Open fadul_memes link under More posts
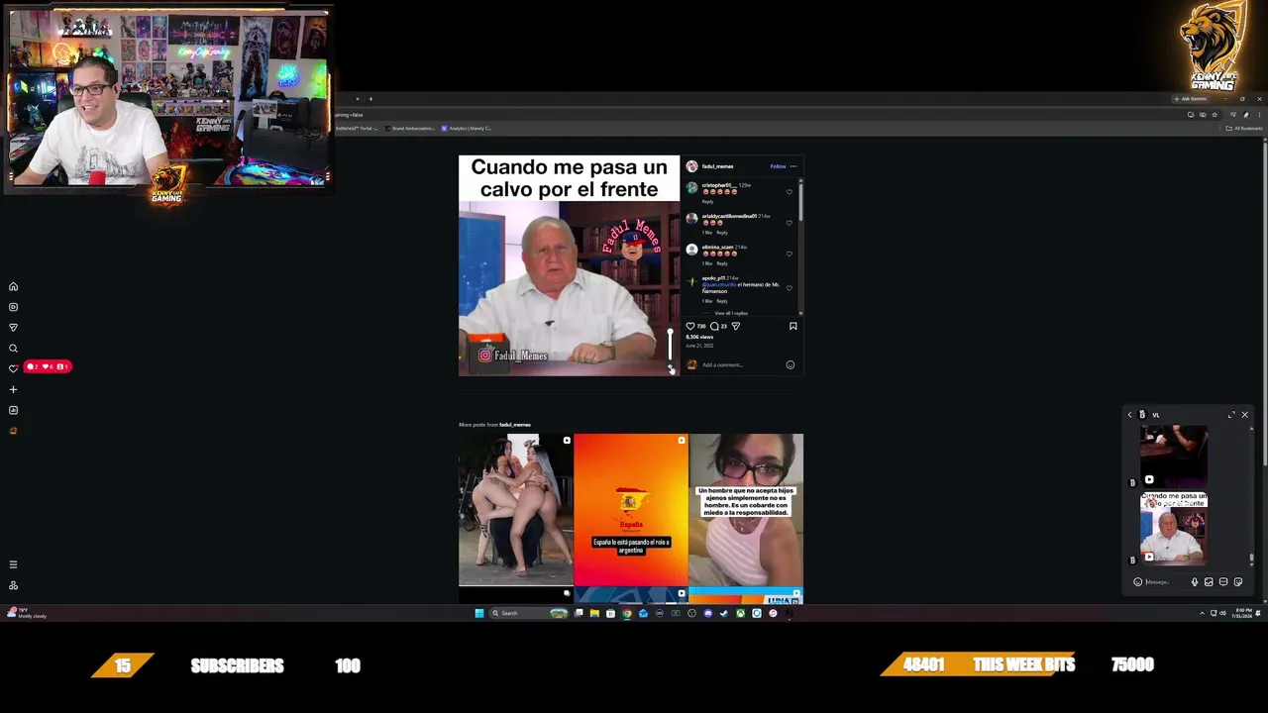1268x713 pixels. tap(515, 425)
